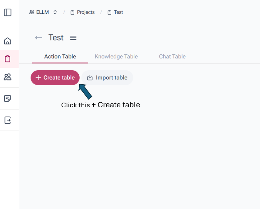Viewport: 260px width, 209px height.
Task: Open the Chat Table tab
Action: (172, 56)
